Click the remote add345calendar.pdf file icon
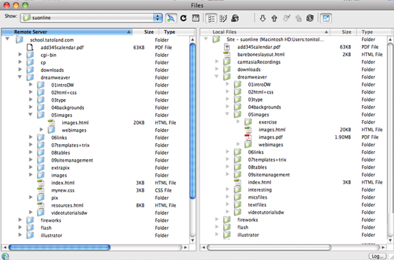This screenshot has height=260, width=394. (30, 47)
